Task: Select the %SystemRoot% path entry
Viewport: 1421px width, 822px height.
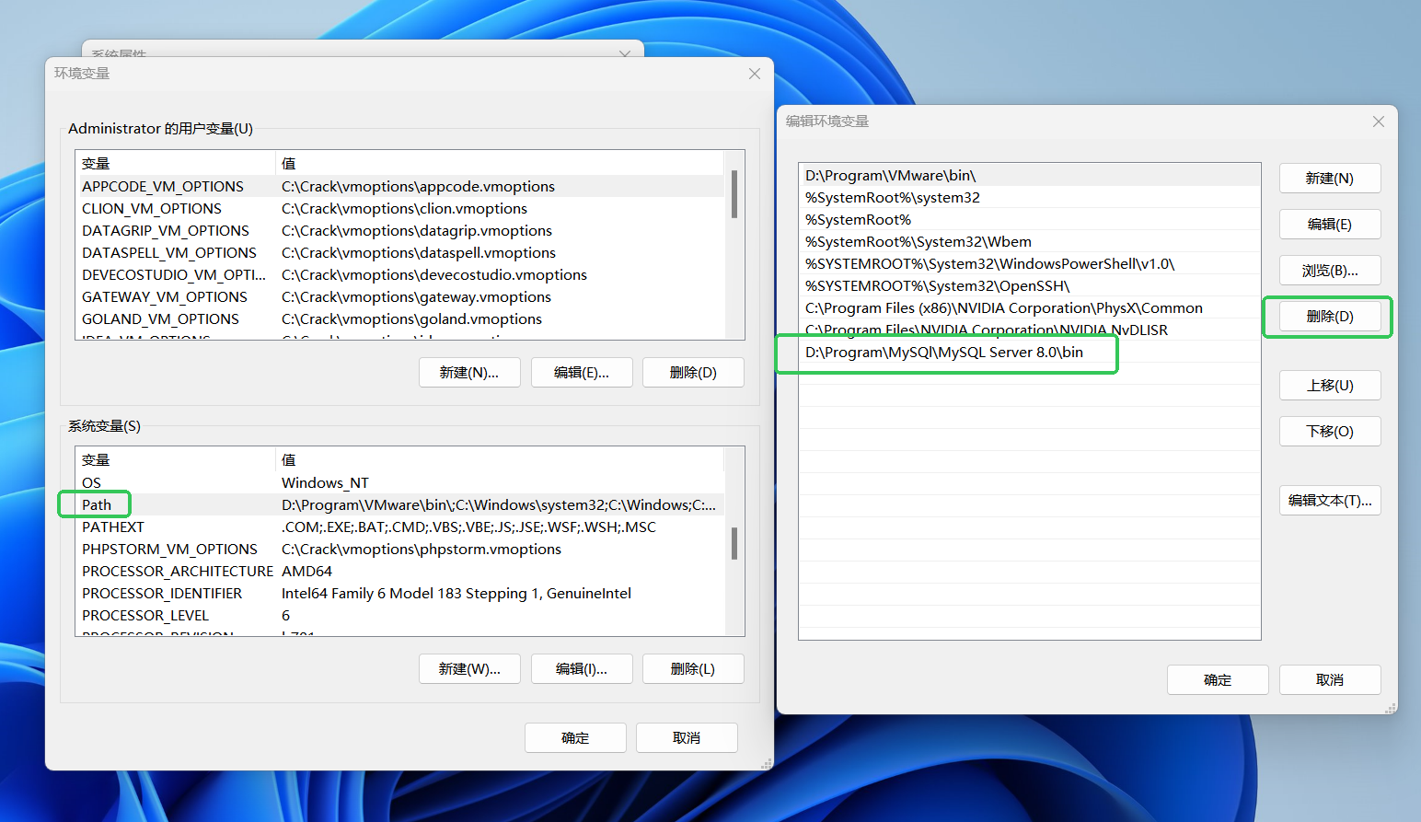Action: point(1030,220)
